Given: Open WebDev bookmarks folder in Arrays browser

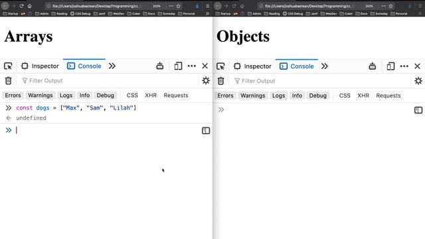Looking at the screenshot, I should pos(116,13).
